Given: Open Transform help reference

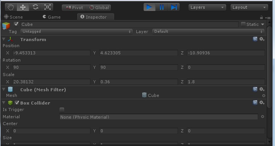Looking at the screenshot, I should (255, 39).
